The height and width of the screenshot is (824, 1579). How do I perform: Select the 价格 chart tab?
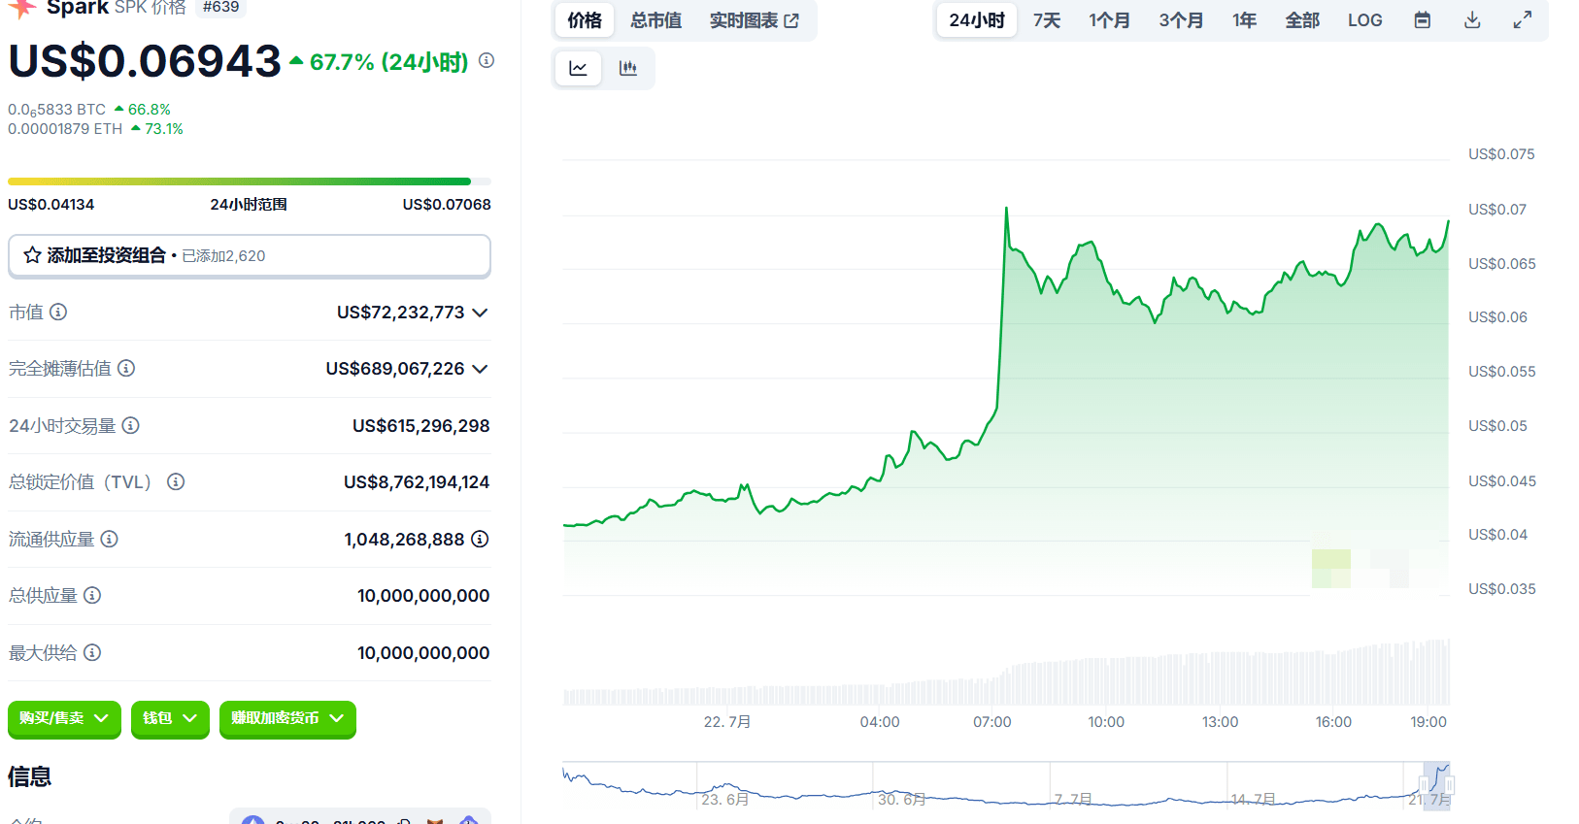(585, 20)
